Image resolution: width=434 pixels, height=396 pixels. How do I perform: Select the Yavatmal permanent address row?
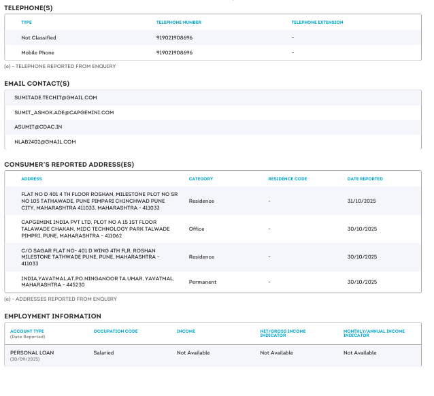(x=98, y=282)
